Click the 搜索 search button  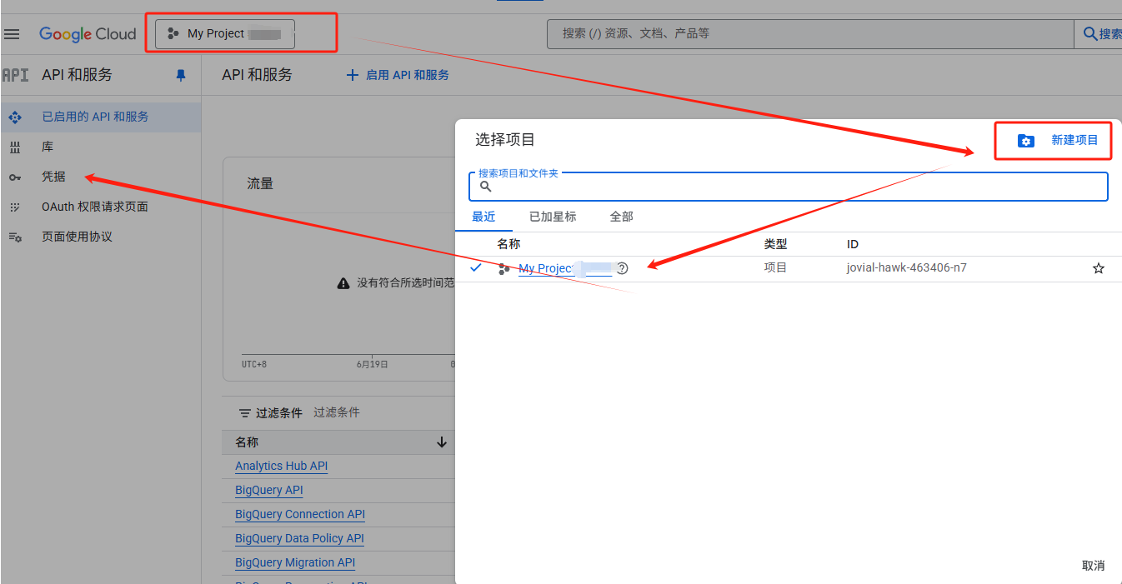(x=1101, y=34)
